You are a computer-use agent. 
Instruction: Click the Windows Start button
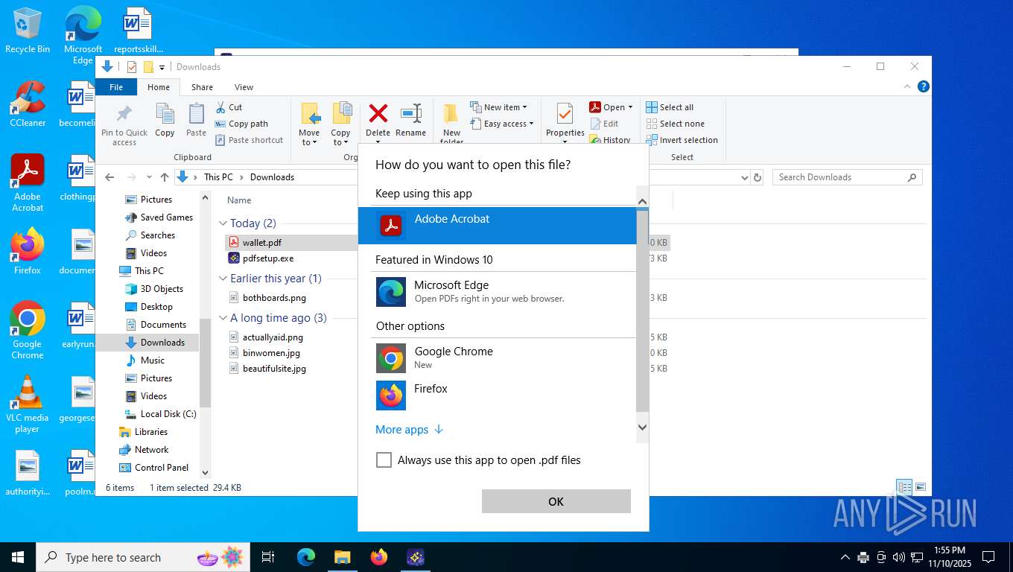point(17,557)
